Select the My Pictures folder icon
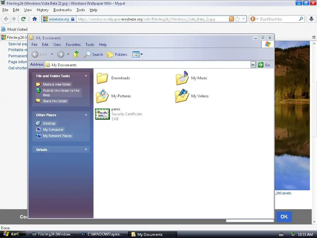This screenshot has width=317, height=238. coord(102,96)
